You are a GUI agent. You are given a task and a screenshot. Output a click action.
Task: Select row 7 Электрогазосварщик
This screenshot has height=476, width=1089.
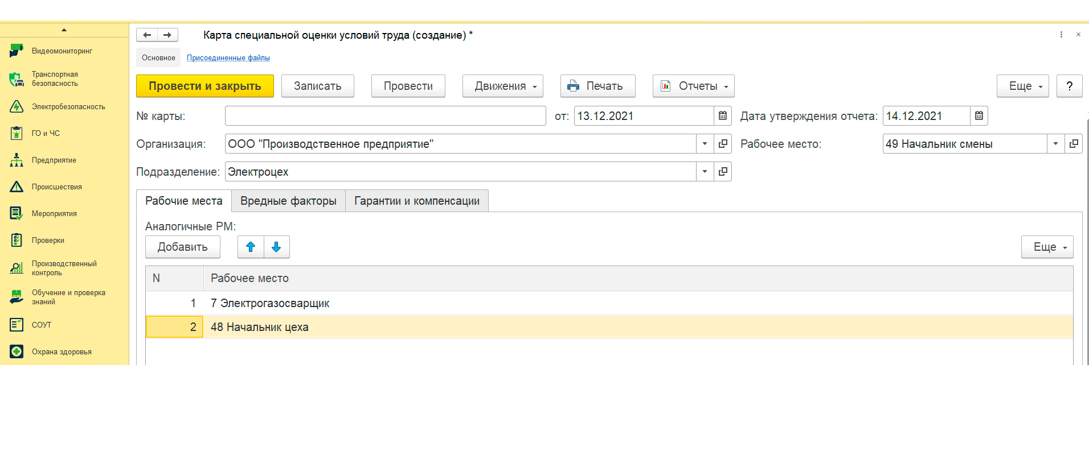coord(609,303)
